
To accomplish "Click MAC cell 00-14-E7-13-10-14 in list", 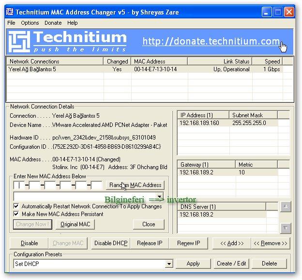I will point(155,69).
